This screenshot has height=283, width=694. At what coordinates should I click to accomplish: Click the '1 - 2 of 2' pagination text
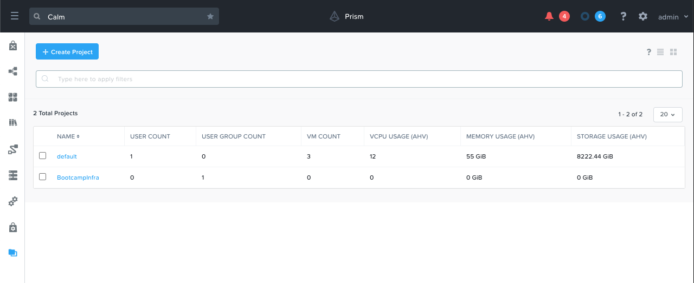tap(630, 114)
